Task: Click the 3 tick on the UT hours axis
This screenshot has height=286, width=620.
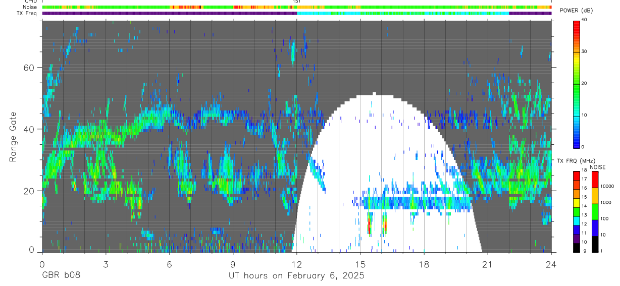Action: click(106, 264)
